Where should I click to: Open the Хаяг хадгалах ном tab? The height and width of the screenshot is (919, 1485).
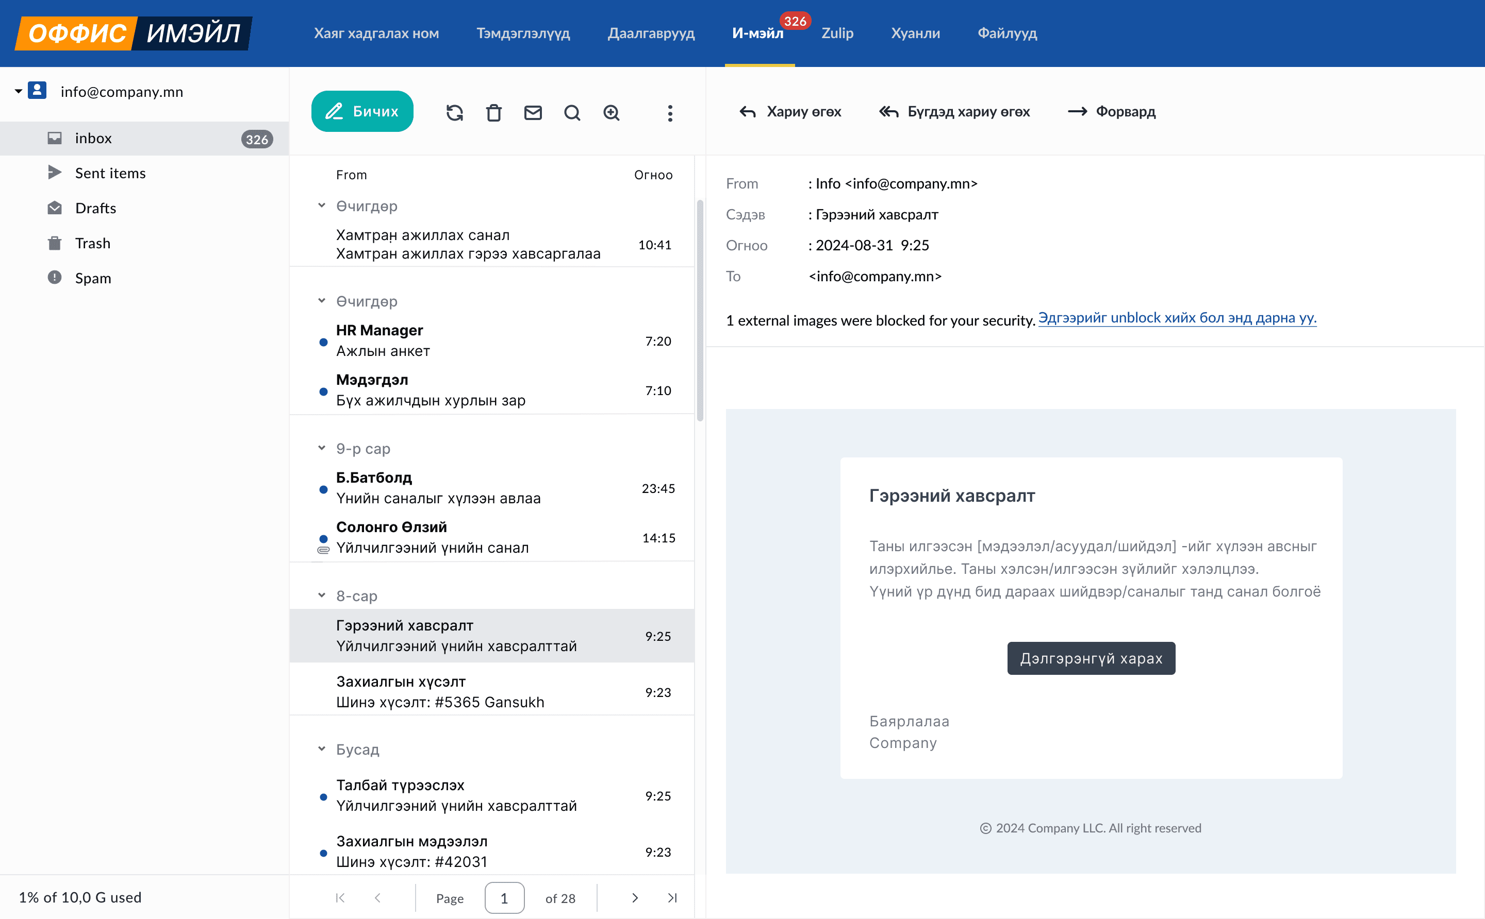coord(376,33)
